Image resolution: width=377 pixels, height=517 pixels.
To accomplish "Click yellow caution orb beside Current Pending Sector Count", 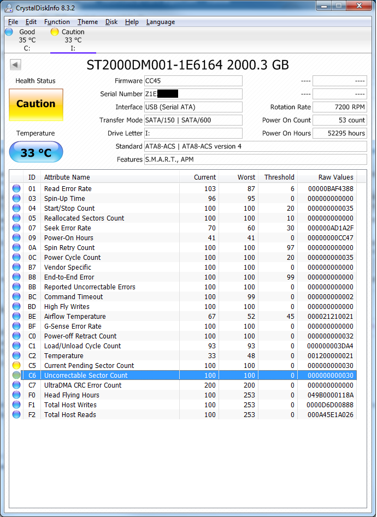I will [x=16, y=365].
